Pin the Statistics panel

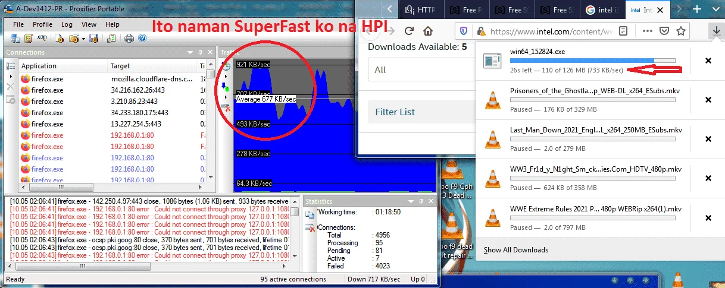421,201
